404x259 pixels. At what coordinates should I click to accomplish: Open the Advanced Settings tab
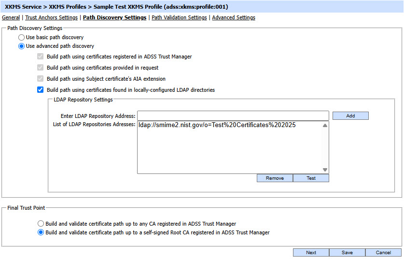(x=234, y=17)
